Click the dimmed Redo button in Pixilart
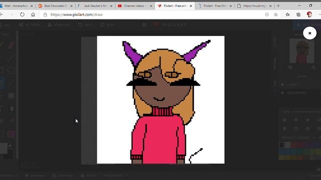The image size is (321, 180). 107,25
